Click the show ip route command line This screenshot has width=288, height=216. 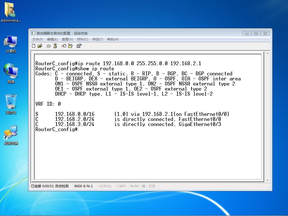pyautogui.click(x=75, y=69)
